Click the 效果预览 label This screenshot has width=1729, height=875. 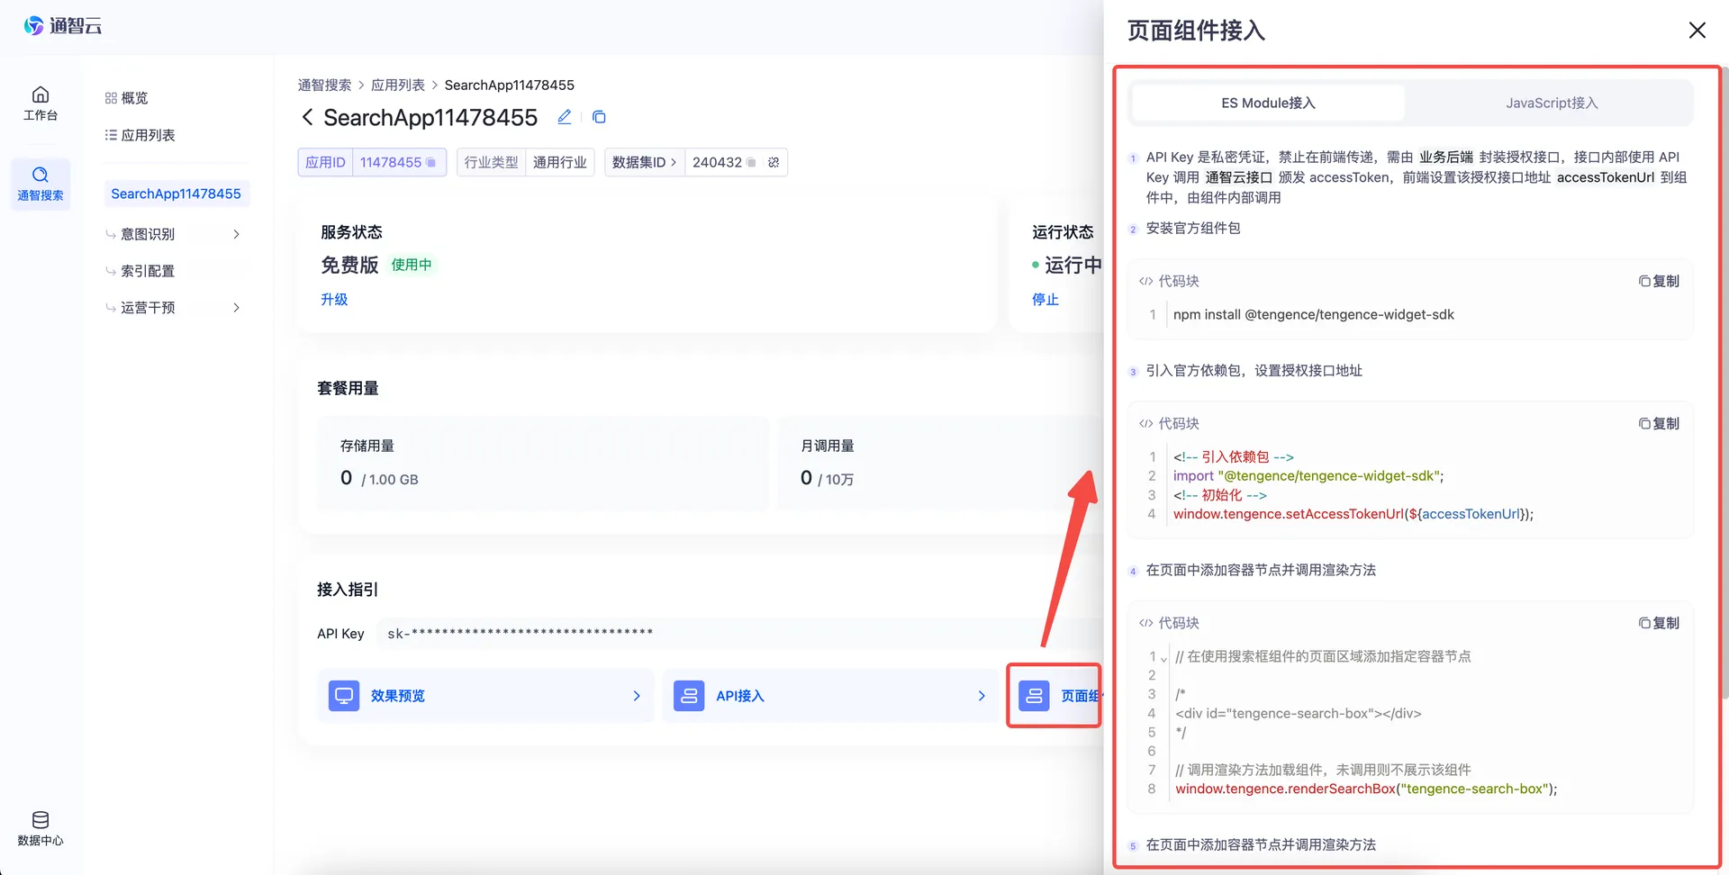(398, 696)
